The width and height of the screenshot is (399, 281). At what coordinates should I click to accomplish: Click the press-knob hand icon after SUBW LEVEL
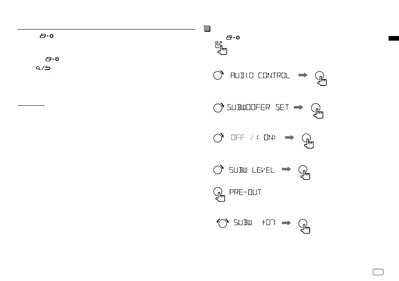304,173
